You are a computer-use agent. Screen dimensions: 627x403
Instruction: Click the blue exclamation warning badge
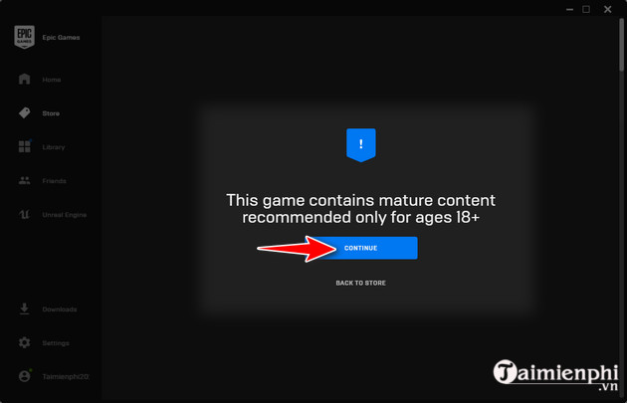[x=360, y=145]
